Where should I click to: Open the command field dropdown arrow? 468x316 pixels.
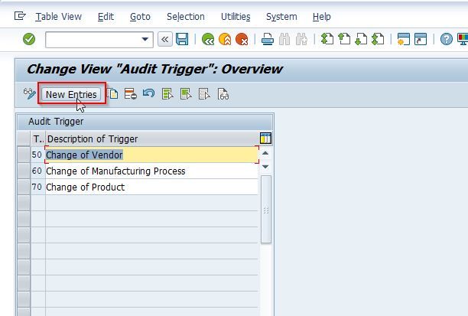pyautogui.click(x=145, y=39)
